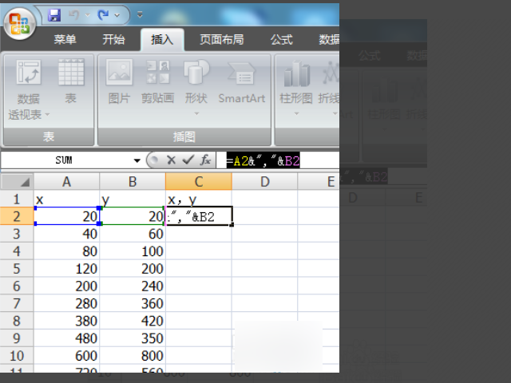This screenshot has height=383, width=511.
Task: Click the Redo arrow in quick access toolbar
Action: pos(104,15)
